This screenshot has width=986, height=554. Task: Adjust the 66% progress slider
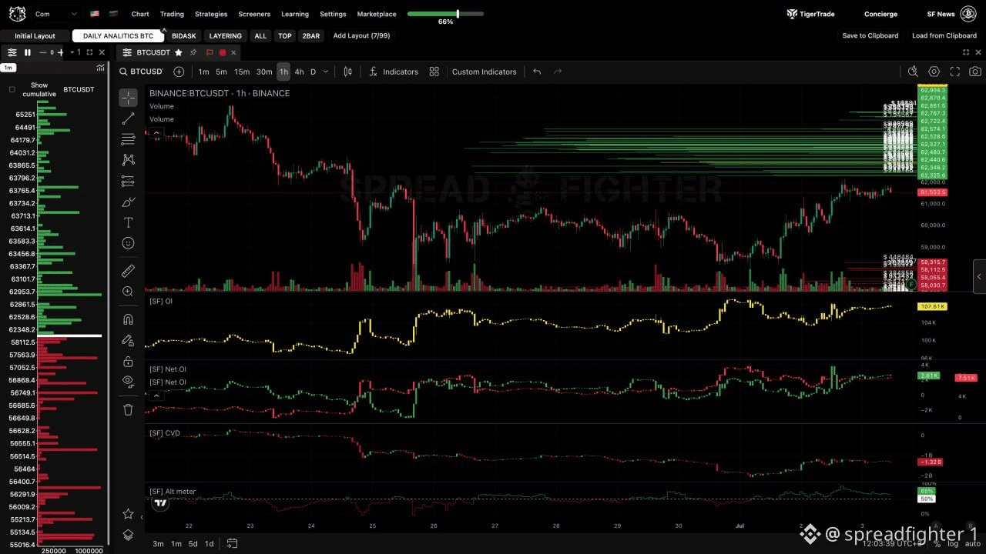446,14
